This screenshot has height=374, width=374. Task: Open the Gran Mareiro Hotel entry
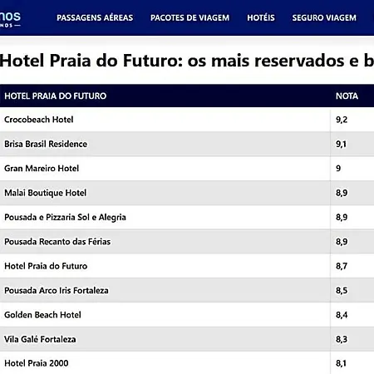pos(187,168)
